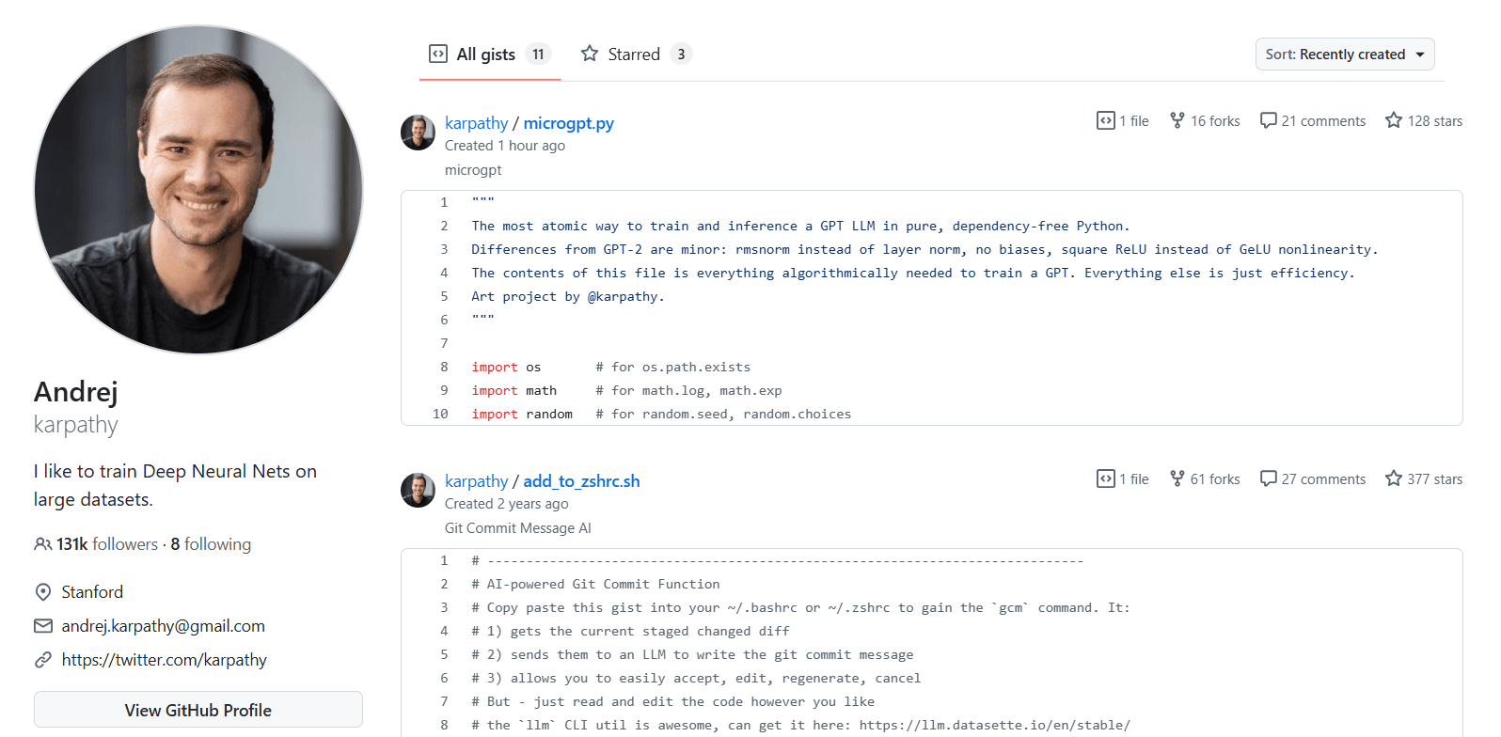
Task: Open the Sort: Recently created dropdown
Action: 1345,54
